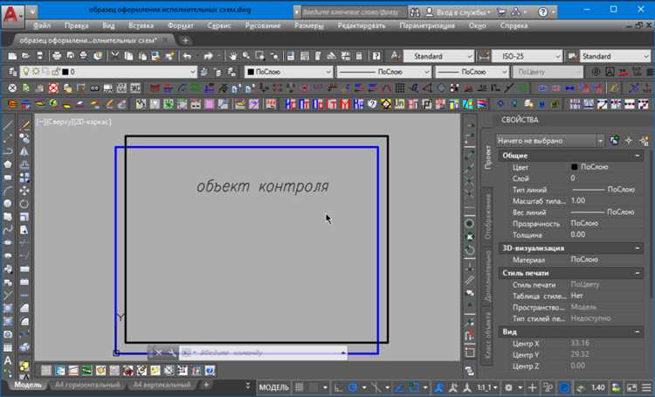The width and height of the screenshot is (655, 397).
Task: Open the table style Standard dropdown
Action: (x=615, y=56)
